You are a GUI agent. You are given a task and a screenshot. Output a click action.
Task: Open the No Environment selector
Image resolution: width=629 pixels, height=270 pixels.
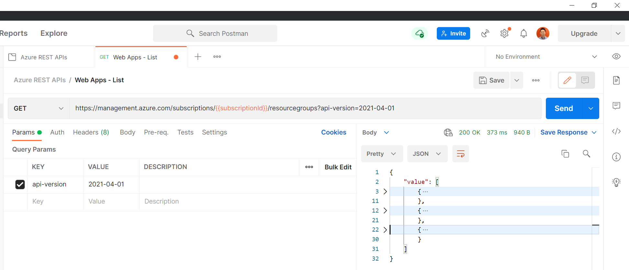click(x=546, y=57)
